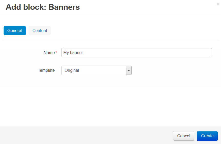
Task: Close the Add block dialog with X
Action: (218, 4)
